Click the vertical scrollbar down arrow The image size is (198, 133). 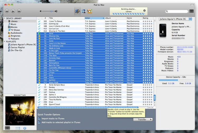coord(154,105)
